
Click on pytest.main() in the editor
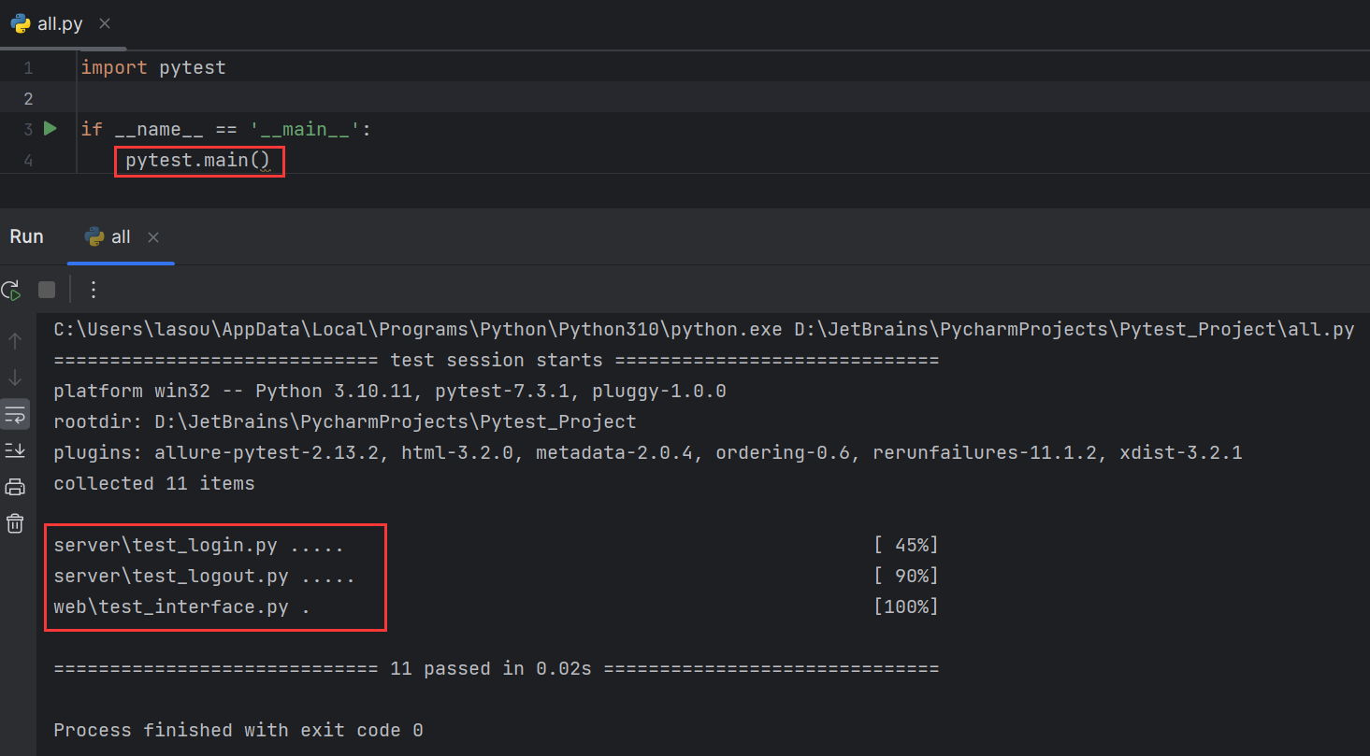[197, 161]
